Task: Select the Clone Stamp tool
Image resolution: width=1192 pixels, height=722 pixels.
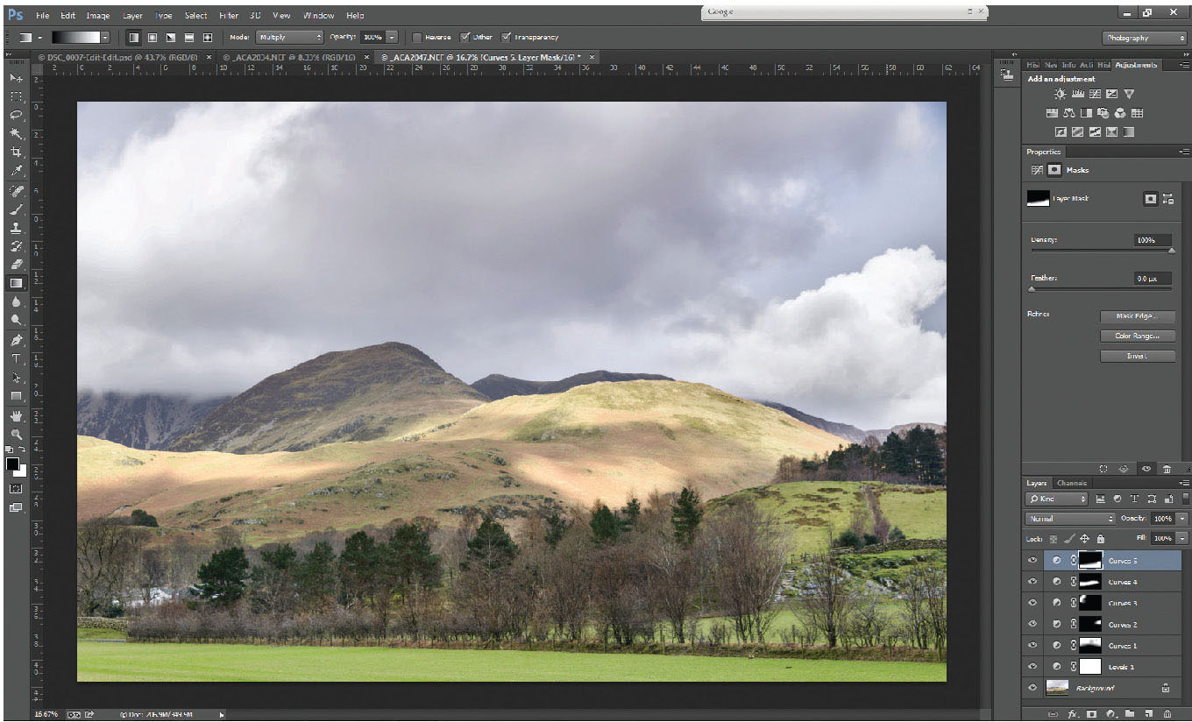Action: pos(16,228)
